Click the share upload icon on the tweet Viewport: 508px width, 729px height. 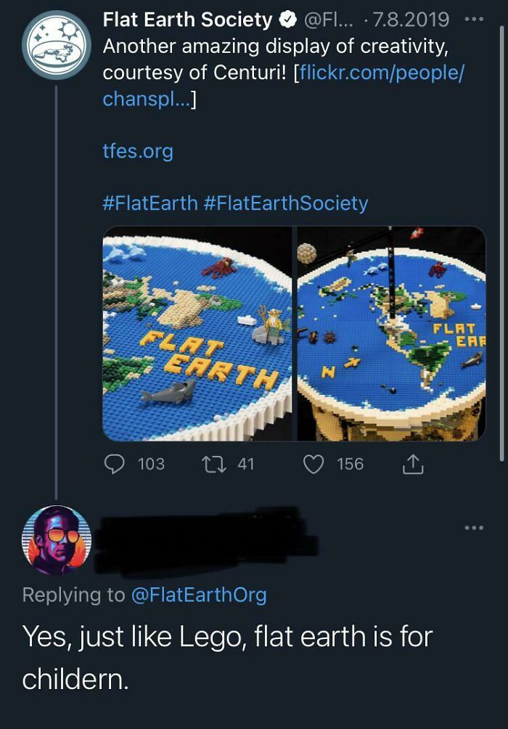414,463
